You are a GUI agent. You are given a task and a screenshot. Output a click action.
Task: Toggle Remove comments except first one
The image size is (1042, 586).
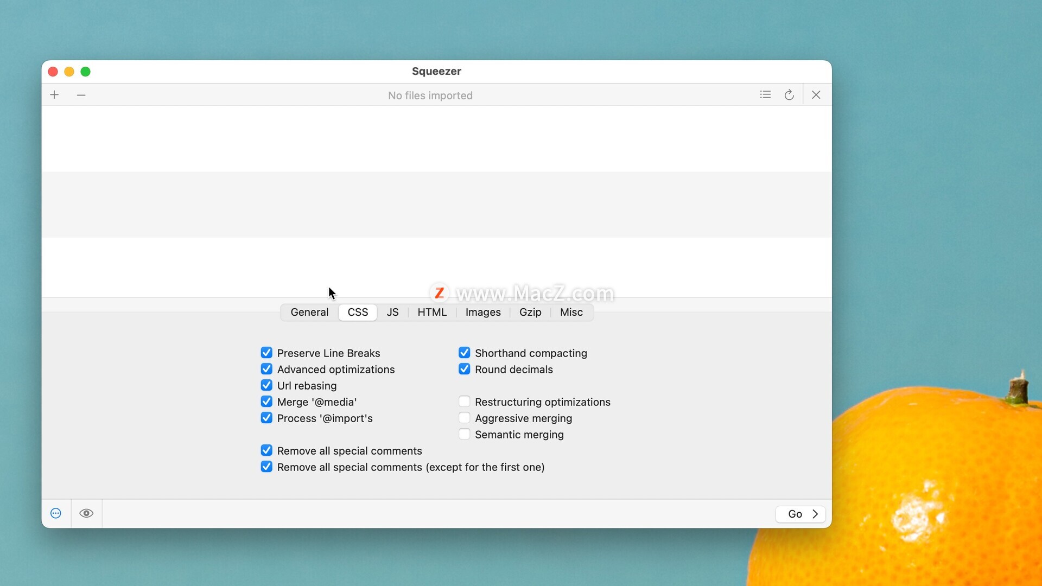(266, 467)
